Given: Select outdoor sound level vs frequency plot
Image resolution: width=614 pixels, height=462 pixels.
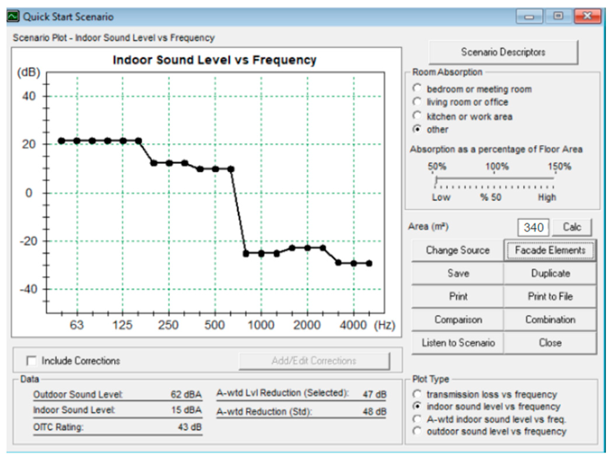Looking at the screenshot, I should tap(417, 431).
